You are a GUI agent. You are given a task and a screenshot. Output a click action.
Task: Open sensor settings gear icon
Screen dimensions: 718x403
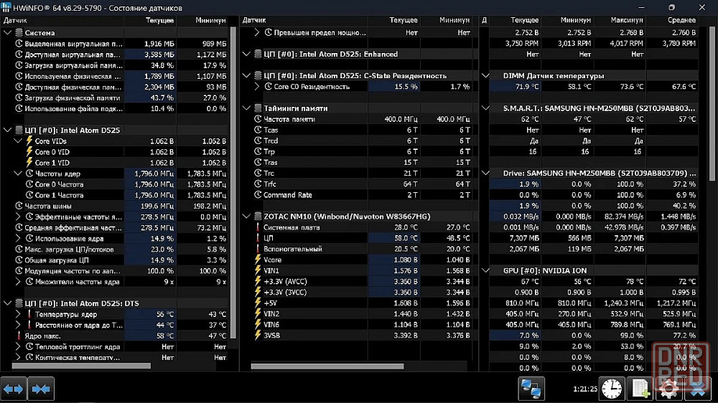668,389
